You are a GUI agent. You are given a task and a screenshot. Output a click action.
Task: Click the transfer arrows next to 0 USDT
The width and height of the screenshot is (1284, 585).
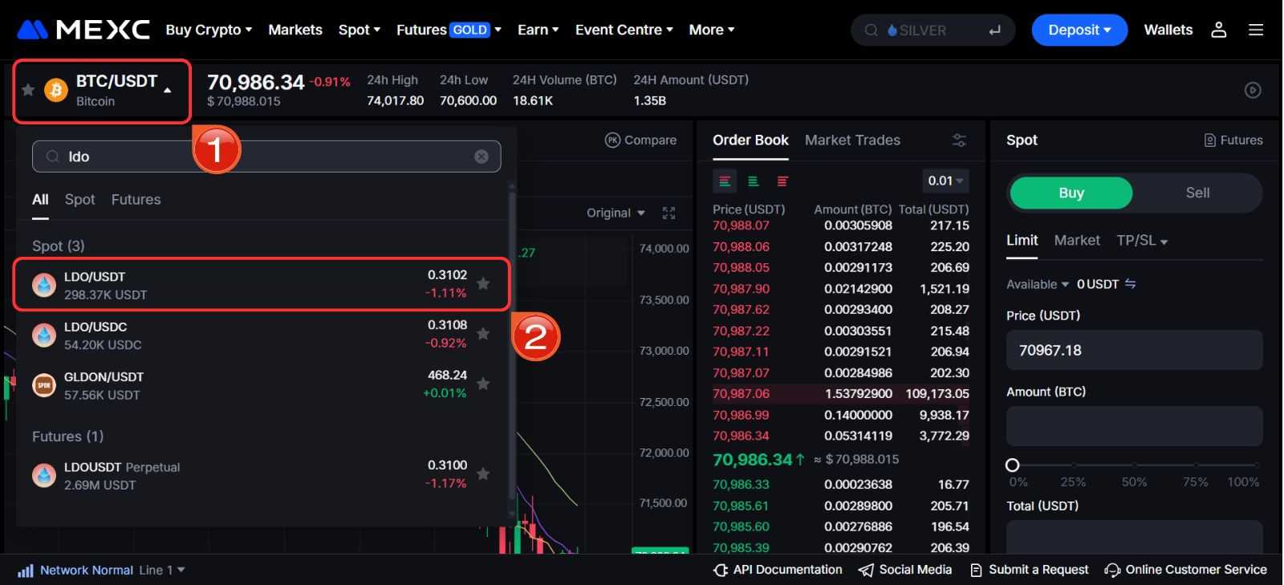click(1130, 284)
